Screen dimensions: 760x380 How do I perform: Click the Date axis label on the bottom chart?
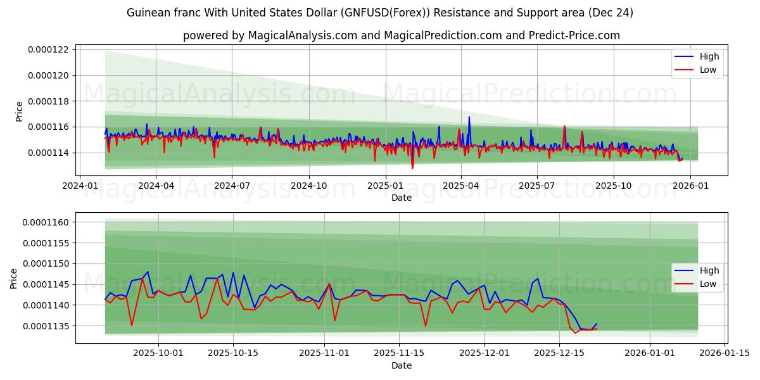click(x=401, y=365)
